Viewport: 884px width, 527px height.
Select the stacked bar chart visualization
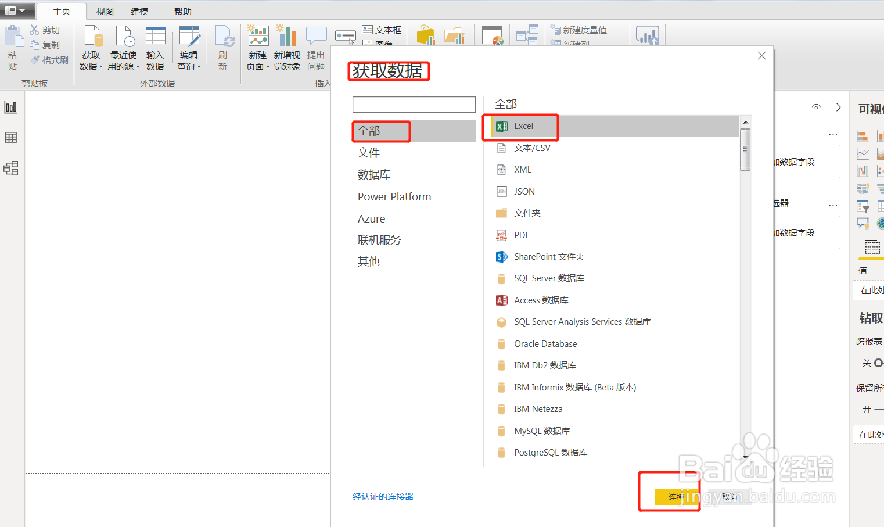coord(863,137)
